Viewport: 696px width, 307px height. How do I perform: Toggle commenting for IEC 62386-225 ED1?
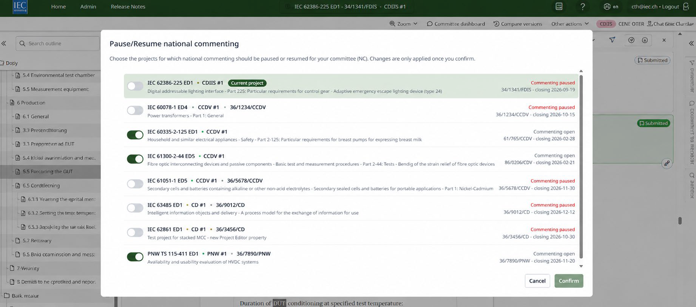(135, 86)
